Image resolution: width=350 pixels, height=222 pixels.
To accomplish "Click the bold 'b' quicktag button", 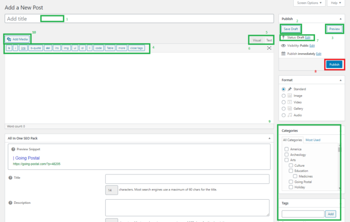I will click(9, 48).
